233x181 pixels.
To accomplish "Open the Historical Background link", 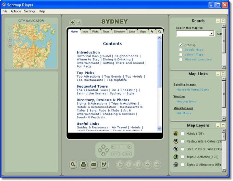I will coord(94,56).
